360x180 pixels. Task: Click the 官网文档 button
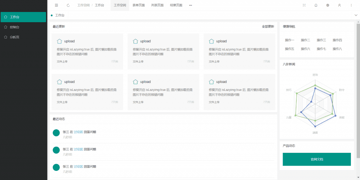point(317,159)
